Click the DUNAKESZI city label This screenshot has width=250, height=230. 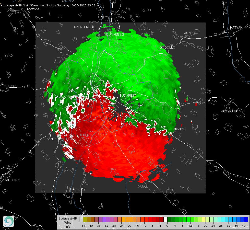[x=115, y=34]
